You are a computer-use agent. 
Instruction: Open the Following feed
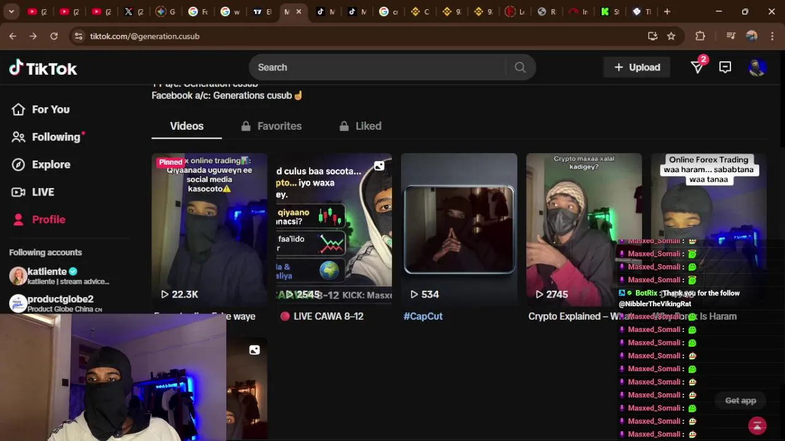coord(48,137)
